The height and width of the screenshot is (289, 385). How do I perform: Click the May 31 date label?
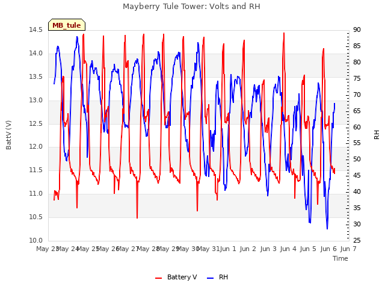[x=208, y=249]
